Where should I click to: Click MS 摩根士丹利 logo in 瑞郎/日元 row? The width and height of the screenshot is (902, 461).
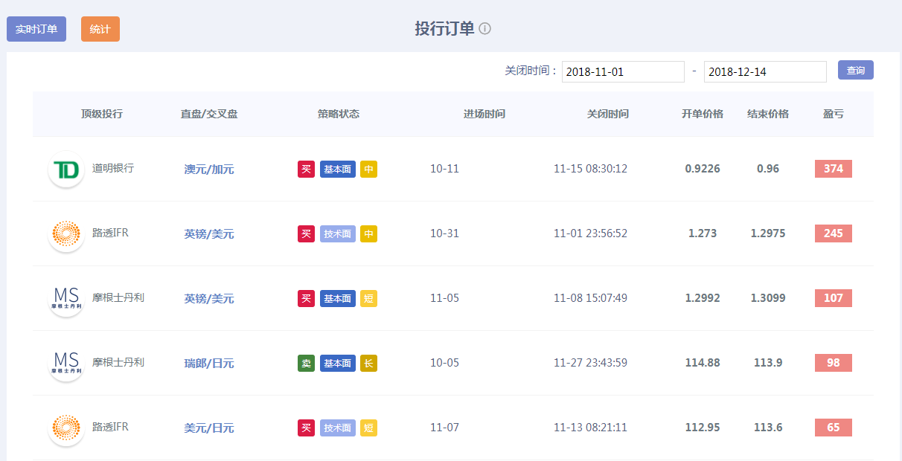(66, 363)
